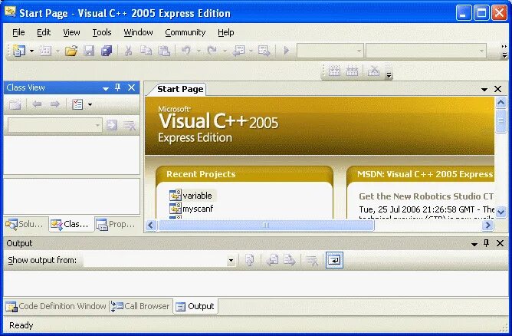Viewport: 512px width, 336px height.
Task: Click the Copy toolbar icon
Action: [x=146, y=51]
